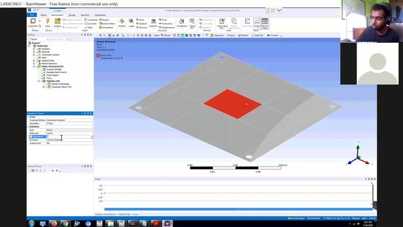Switch to the Tabular Data bottom tab

124,214
